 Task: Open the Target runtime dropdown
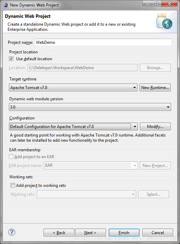pyautogui.click(x=73, y=88)
